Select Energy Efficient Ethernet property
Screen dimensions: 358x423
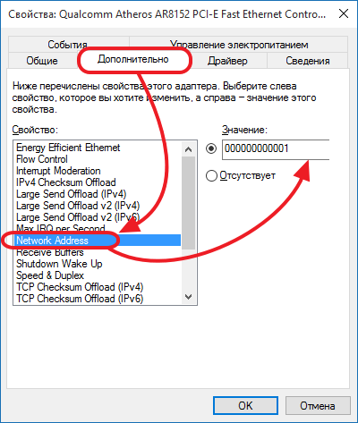coord(68,148)
